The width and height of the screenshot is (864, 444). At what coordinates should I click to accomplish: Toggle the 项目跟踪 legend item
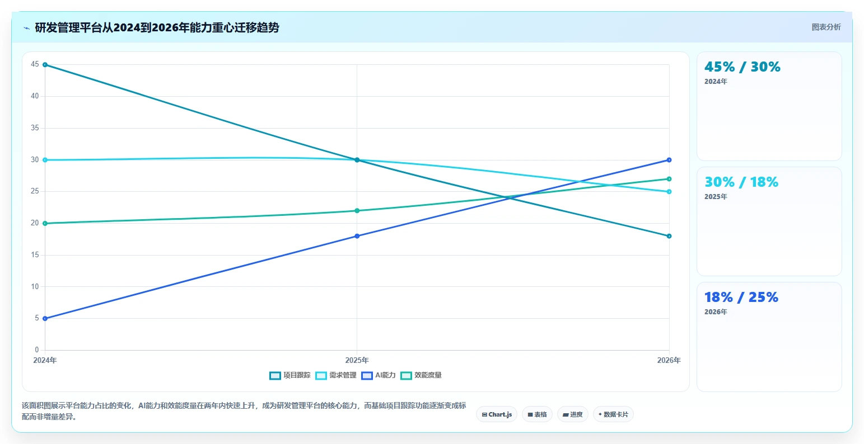click(289, 375)
